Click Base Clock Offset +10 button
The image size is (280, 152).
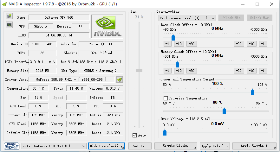251,44
